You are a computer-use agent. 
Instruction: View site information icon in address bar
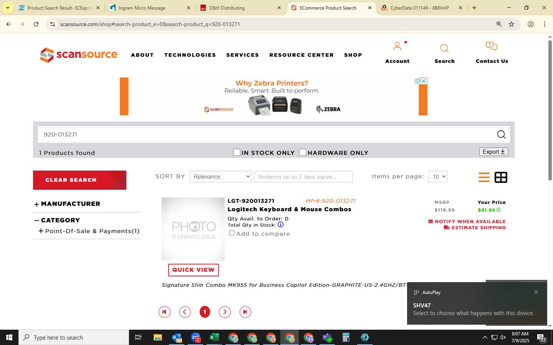click(x=53, y=24)
